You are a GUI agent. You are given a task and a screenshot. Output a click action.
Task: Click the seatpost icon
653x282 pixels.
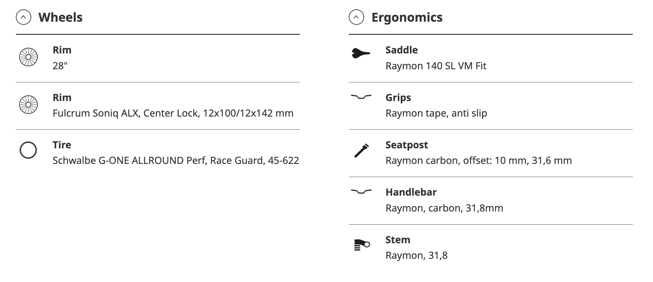point(361,150)
